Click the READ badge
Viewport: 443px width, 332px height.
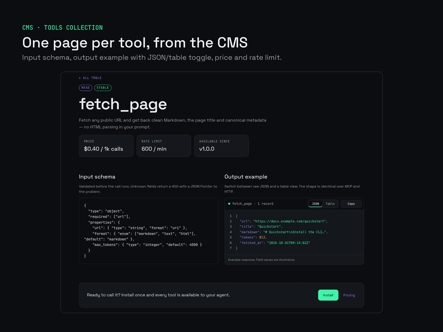(86, 88)
